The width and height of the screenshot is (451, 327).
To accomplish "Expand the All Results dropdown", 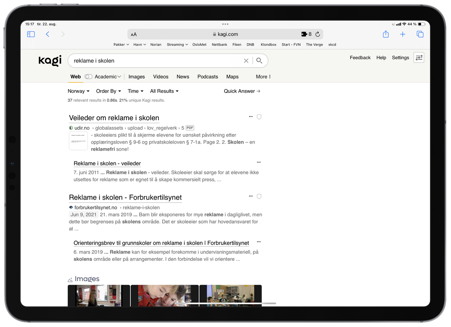I will click(164, 91).
